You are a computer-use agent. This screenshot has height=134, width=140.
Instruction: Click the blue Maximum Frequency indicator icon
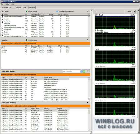coord(57,11)
